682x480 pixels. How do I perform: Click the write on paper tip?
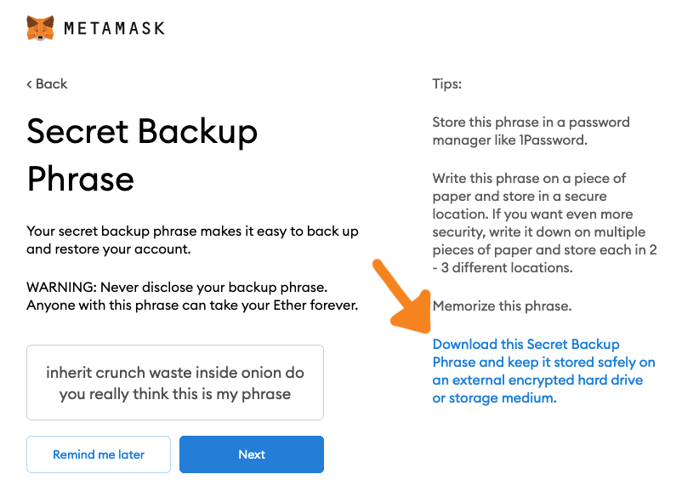[544, 223]
